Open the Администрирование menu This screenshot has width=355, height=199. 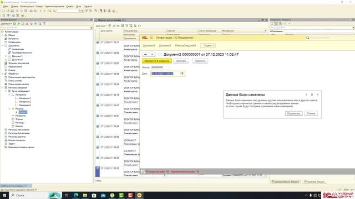point(54,7)
